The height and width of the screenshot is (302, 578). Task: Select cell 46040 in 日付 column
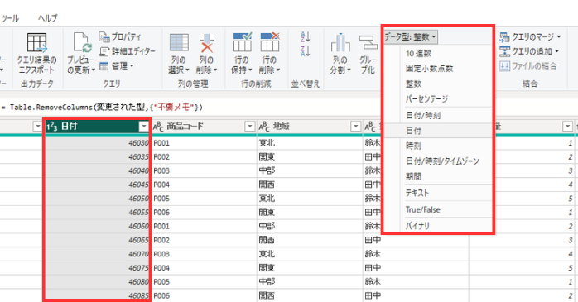click(97, 171)
